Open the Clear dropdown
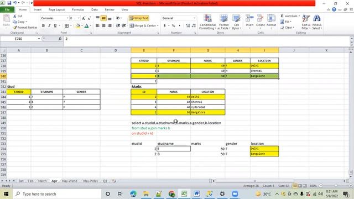The width and height of the screenshot is (354, 199). coord(288,28)
